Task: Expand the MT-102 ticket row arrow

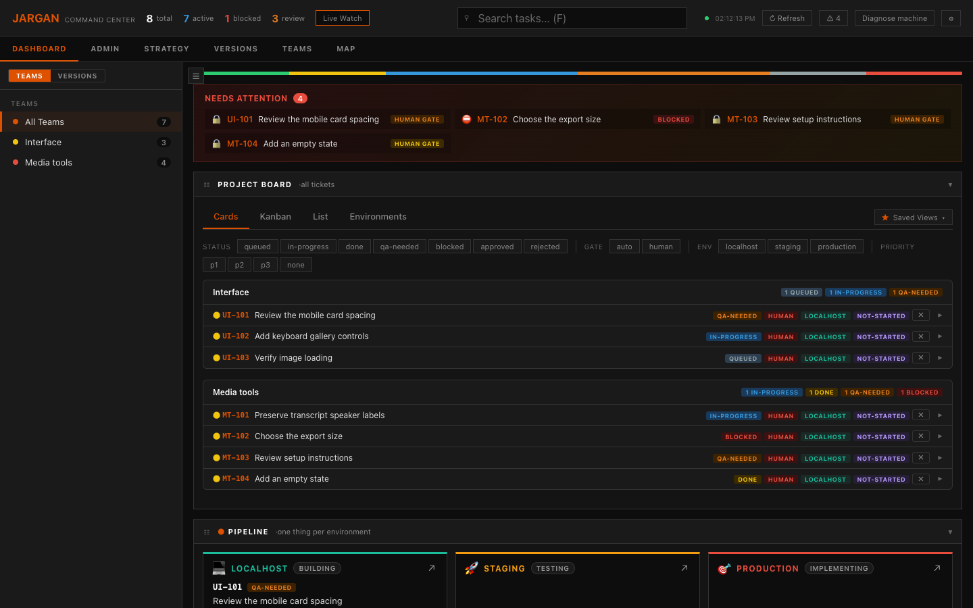Action: [940, 436]
